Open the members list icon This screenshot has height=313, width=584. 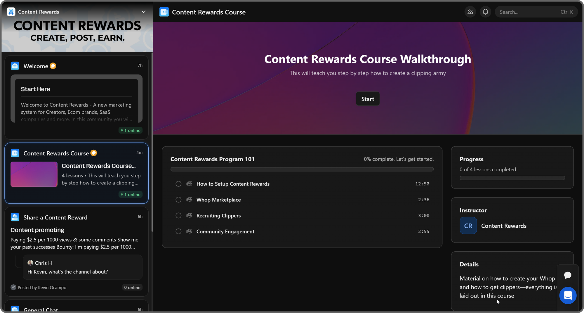click(470, 12)
